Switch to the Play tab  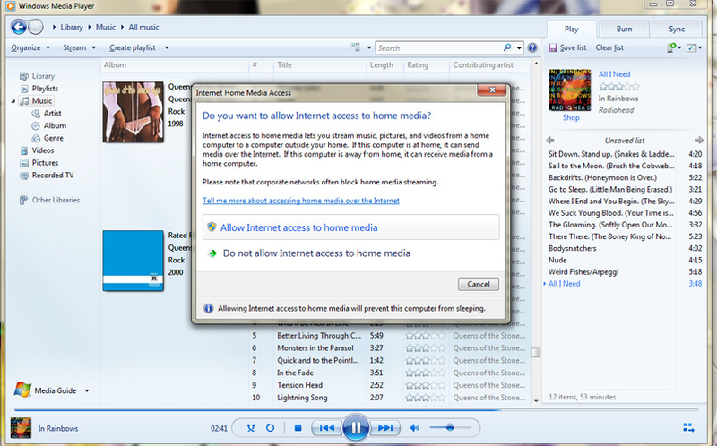(572, 30)
